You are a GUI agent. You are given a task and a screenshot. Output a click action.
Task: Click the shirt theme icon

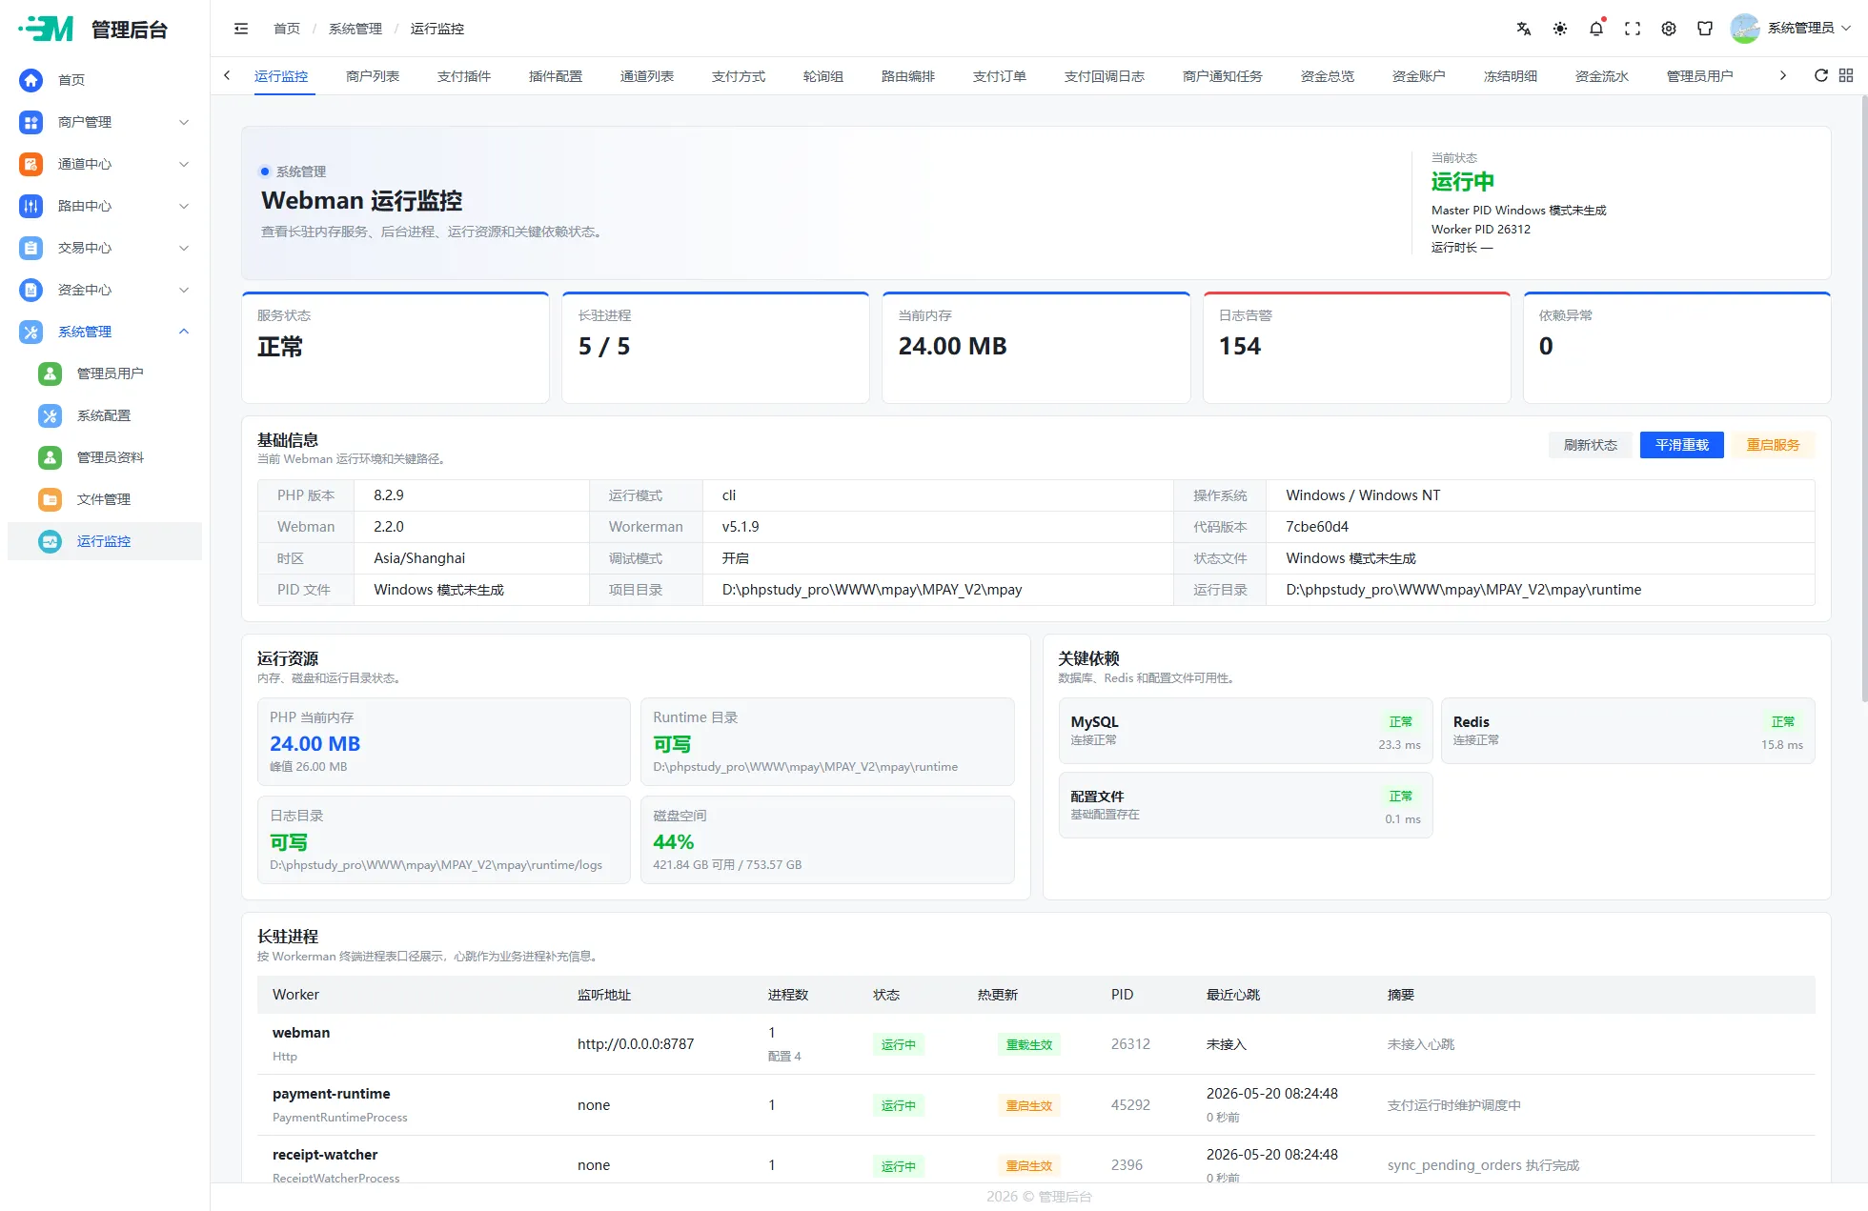tap(1705, 29)
